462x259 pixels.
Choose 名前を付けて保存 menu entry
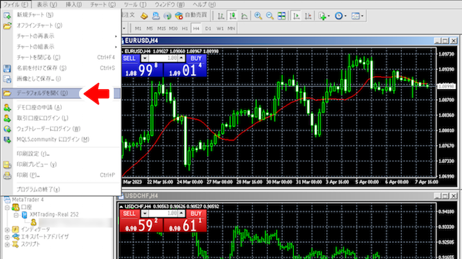pos(61,68)
